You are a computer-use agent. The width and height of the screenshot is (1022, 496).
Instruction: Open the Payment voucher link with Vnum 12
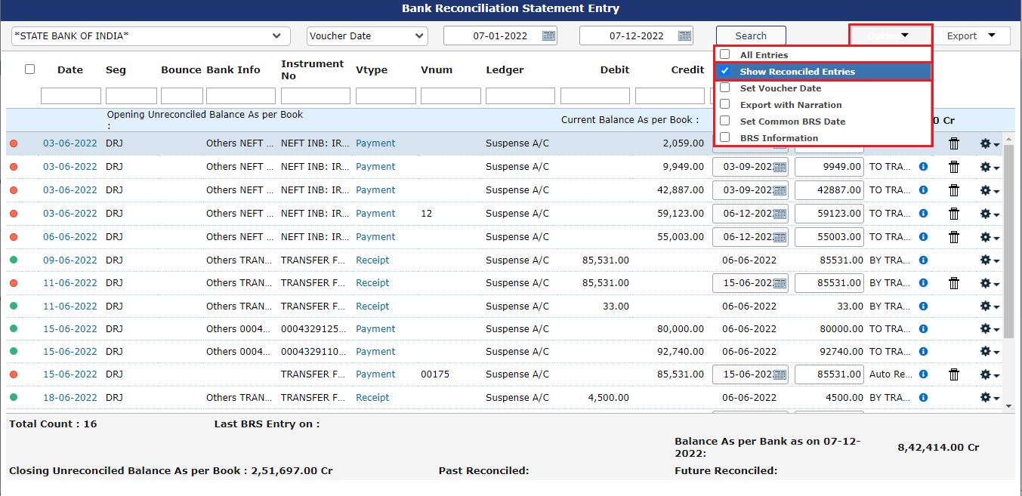pos(375,214)
